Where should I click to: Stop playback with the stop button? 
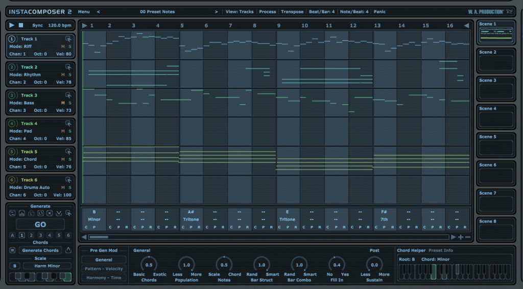(20, 25)
